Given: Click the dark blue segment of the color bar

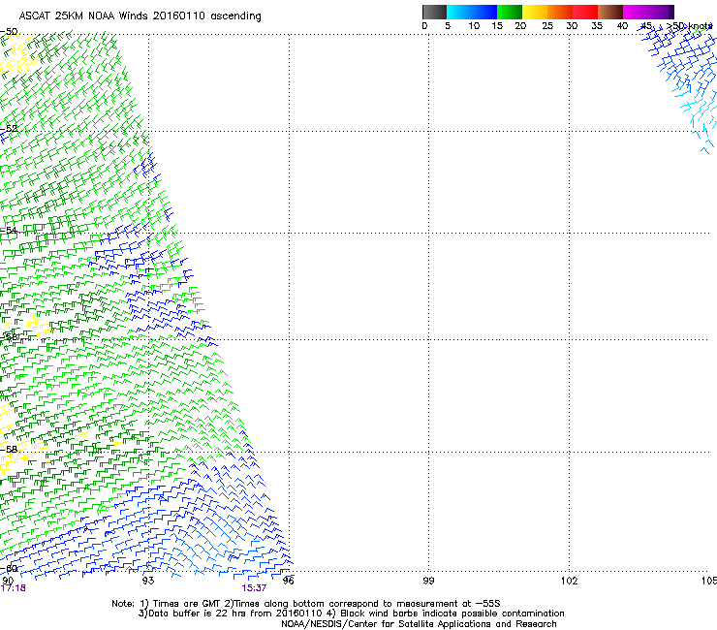Looking at the screenshot, I should [x=484, y=12].
